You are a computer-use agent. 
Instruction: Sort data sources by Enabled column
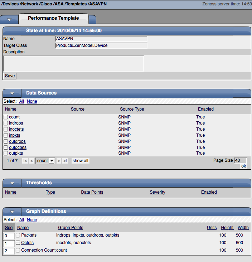coord(206,109)
